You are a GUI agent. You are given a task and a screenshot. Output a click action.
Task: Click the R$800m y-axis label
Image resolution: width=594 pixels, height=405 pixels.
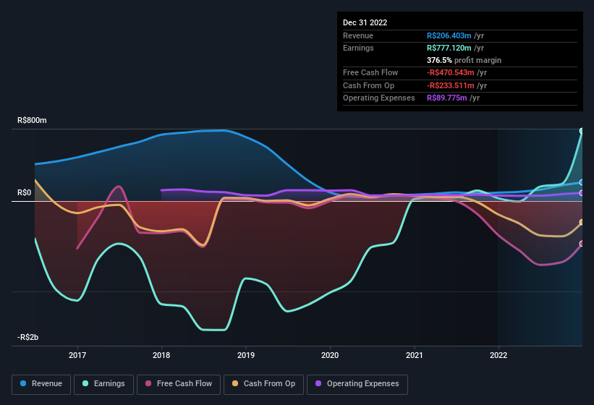click(32, 120)
